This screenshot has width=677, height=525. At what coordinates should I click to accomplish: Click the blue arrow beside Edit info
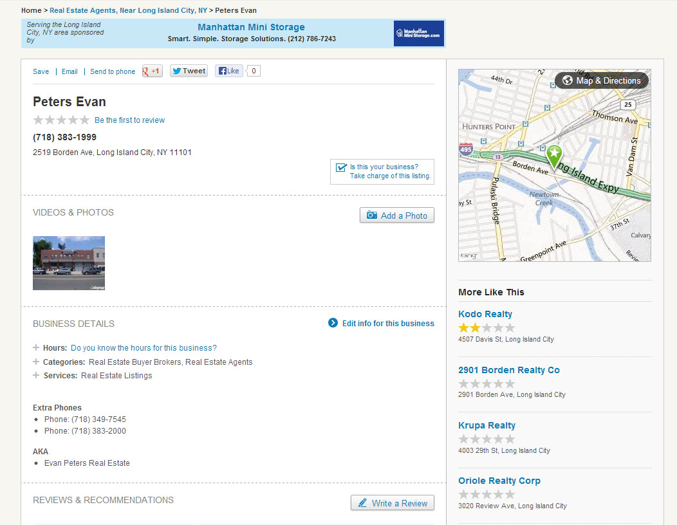coord(333,323)
